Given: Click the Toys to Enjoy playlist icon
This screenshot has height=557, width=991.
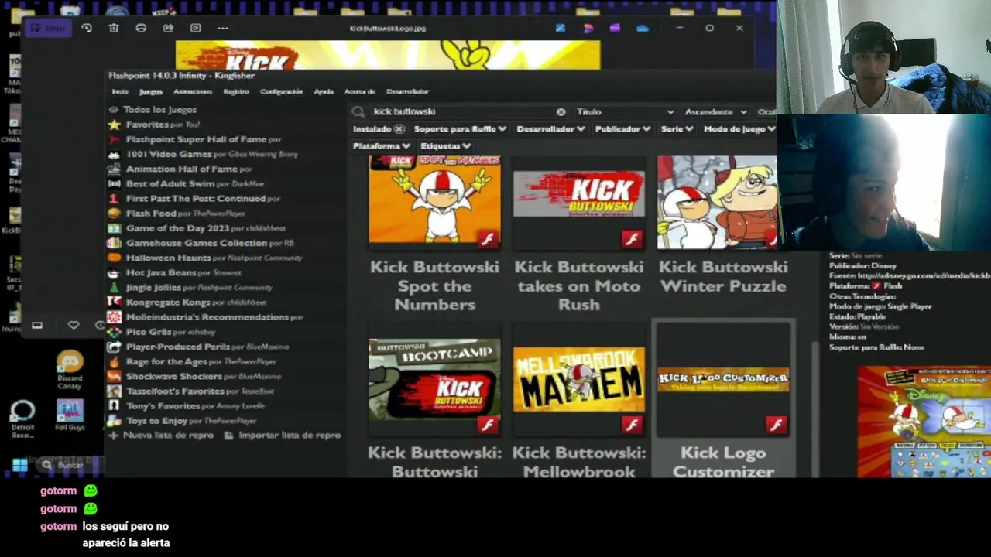Looking at the screenshot, I should pyautogui.click(x=114, y=421).
